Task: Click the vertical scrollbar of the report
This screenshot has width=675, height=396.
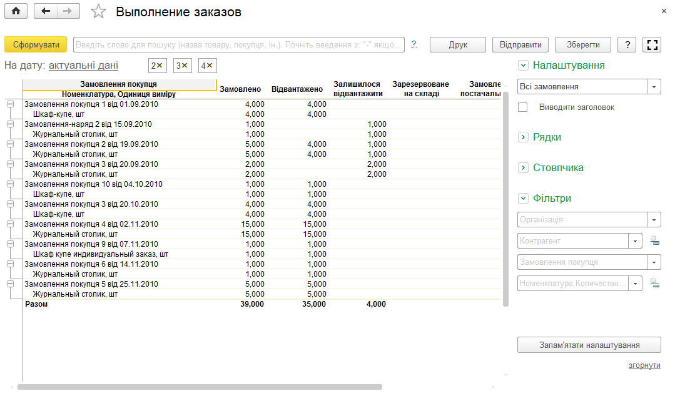Action: pyautogui.click(x=506, y=198)
